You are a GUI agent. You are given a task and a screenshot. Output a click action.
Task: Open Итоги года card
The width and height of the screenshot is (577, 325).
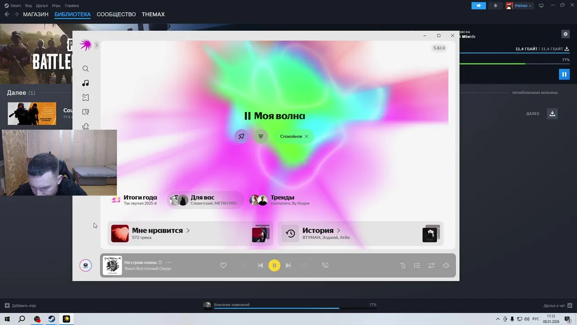click(135, 200)
